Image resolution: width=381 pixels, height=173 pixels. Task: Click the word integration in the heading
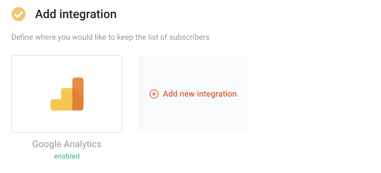tap(88, 15)
